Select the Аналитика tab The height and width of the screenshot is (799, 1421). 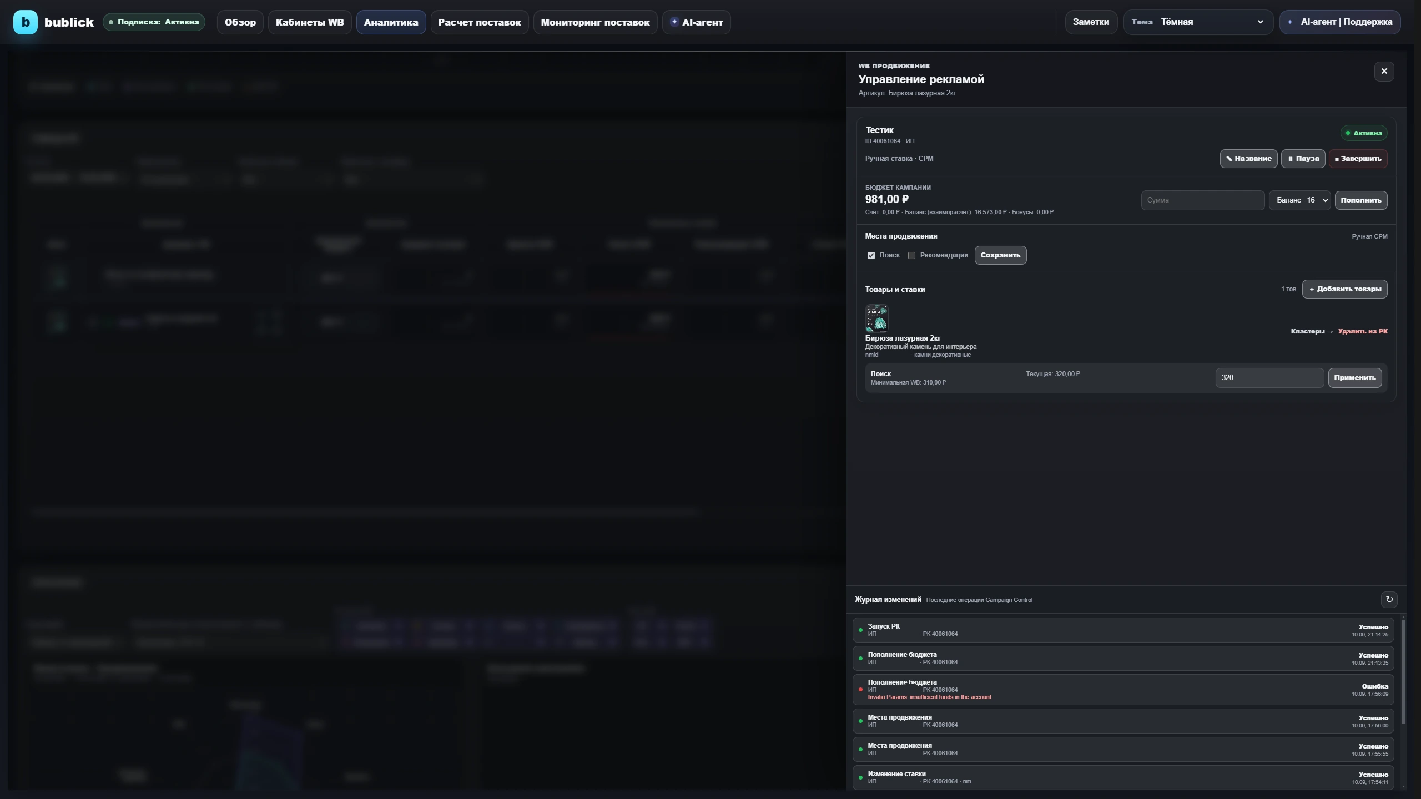[391, 22]
